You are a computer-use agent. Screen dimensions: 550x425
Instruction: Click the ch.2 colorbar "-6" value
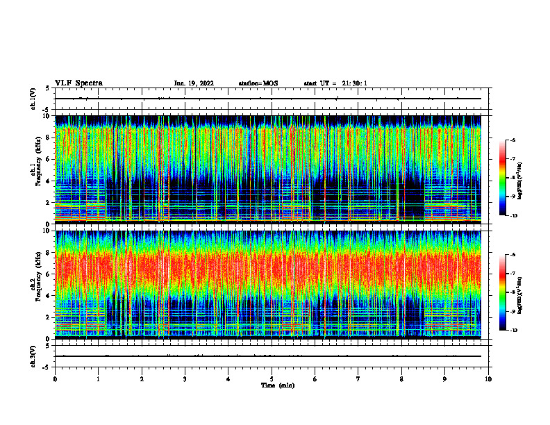pyautogui.click(x=513, y=255)
